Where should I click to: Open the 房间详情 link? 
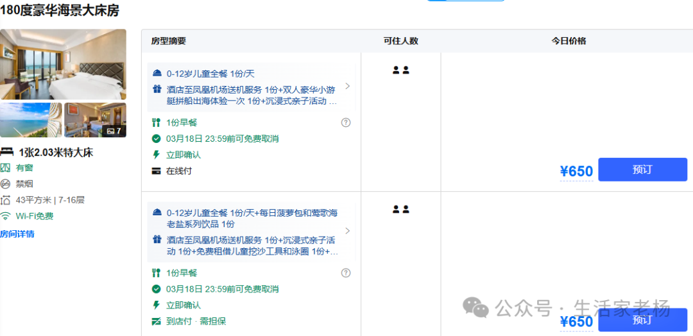click(x=17, y=234)
